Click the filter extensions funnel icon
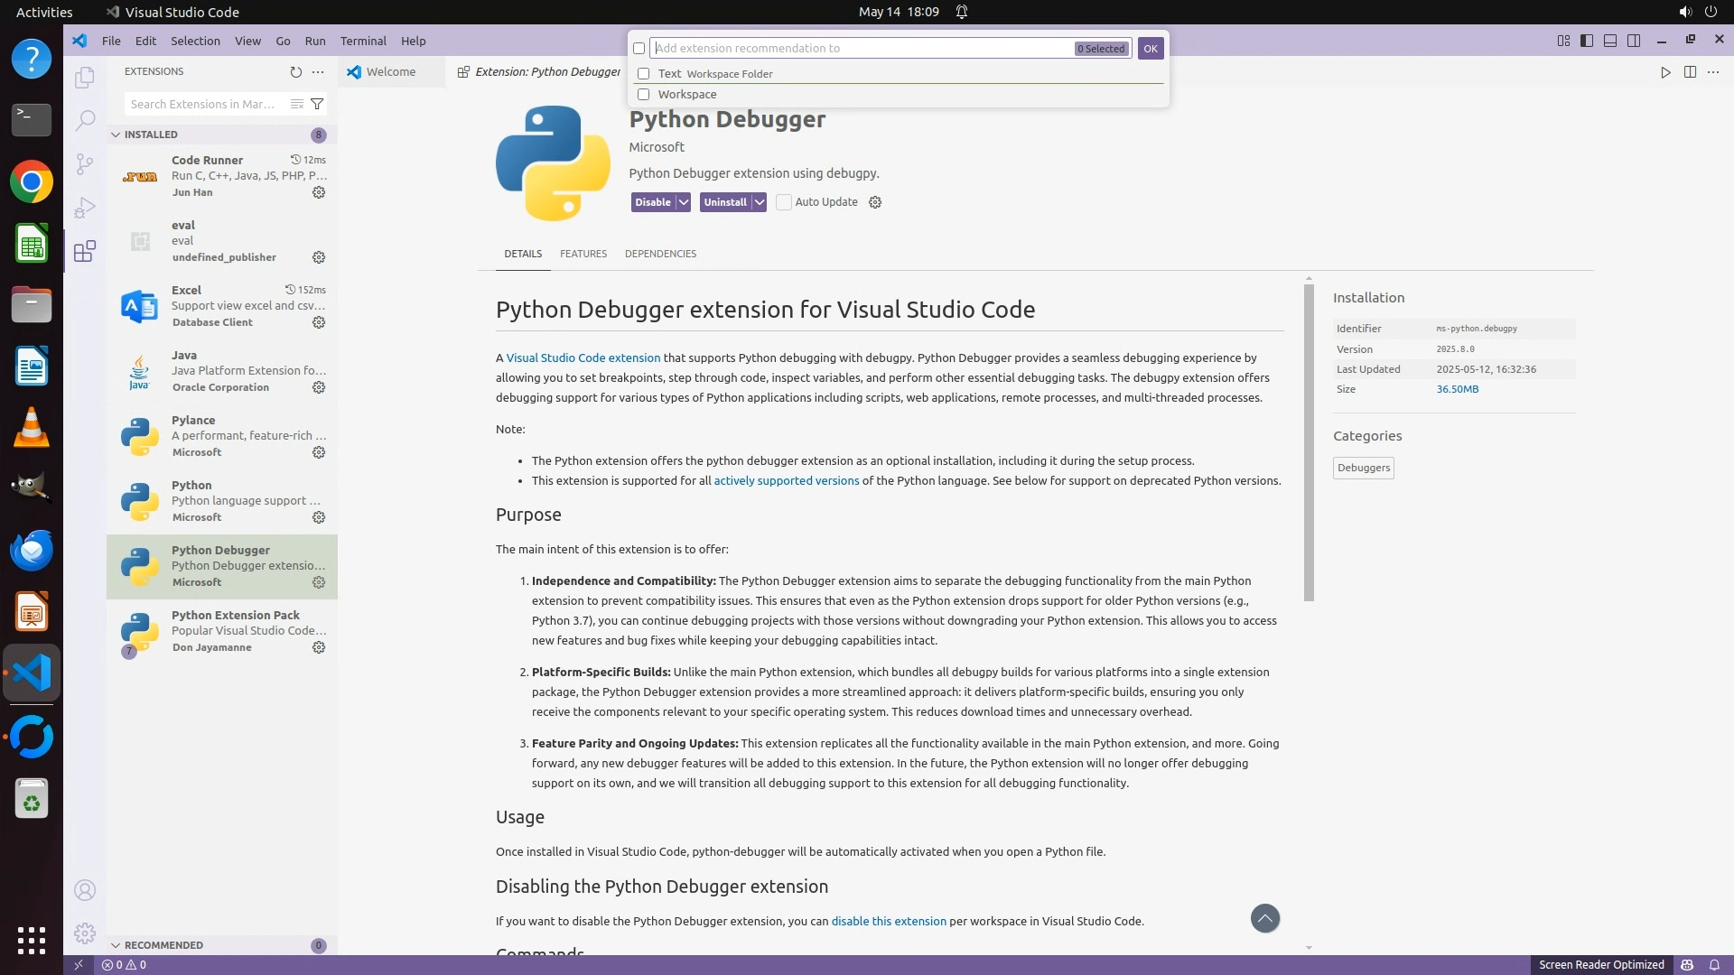 pos(317,104)
